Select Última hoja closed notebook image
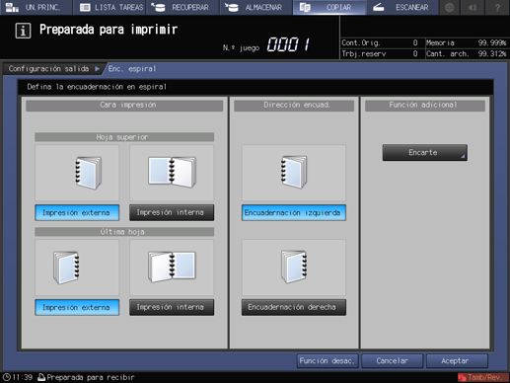 pos(77,268)
